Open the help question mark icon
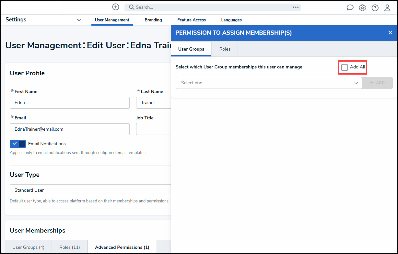The image size is (398, 254). [375, 8]
